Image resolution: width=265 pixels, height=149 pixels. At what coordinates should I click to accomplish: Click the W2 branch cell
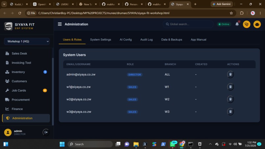coord(167,99)
